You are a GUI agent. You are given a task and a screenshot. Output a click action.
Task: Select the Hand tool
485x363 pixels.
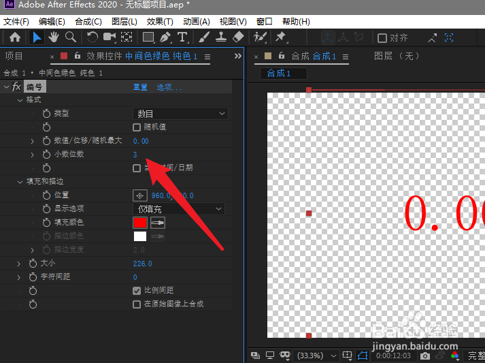[x=54, y=37]
